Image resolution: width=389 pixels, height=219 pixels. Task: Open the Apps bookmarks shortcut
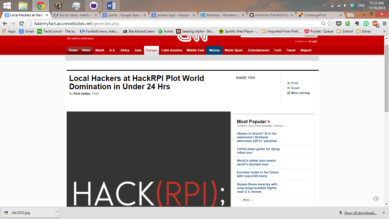coord(9,31)
